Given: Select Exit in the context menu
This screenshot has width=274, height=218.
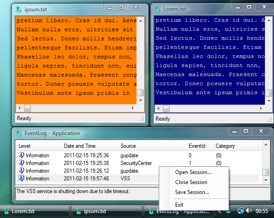Looking at the screenshot, I should click(x=179, y=205).
